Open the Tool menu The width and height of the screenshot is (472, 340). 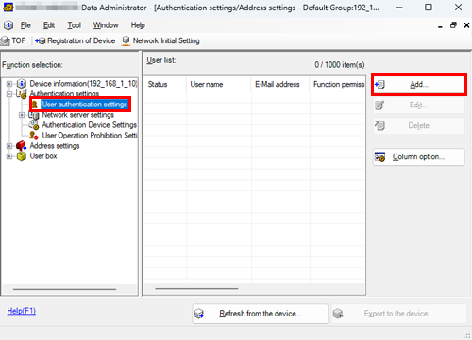coord(75,25)
